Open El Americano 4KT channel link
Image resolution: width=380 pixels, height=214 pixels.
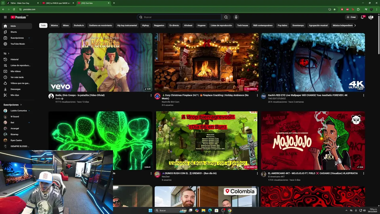click(x=276, y=177)
